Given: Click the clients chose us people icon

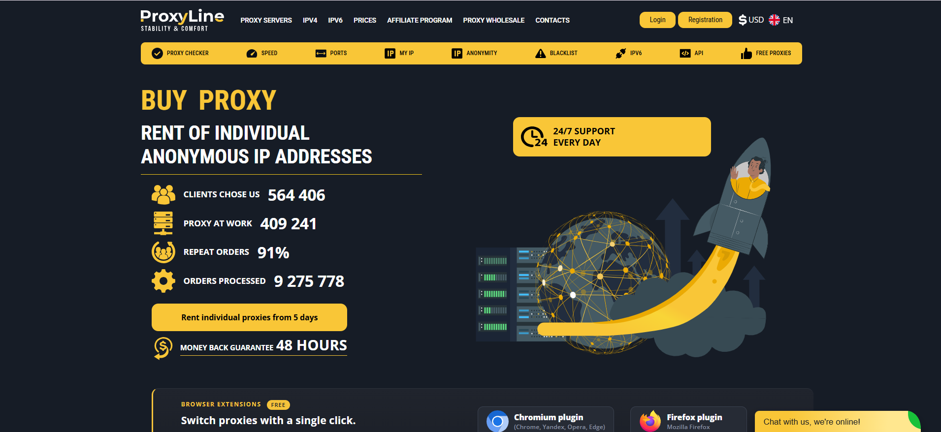Looking at the screenshot, I should pyautogui.click(x=163, y=195).
